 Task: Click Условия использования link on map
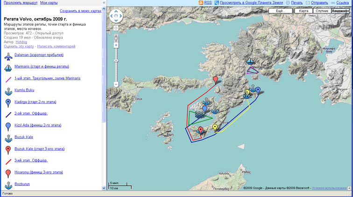[329, 188]
